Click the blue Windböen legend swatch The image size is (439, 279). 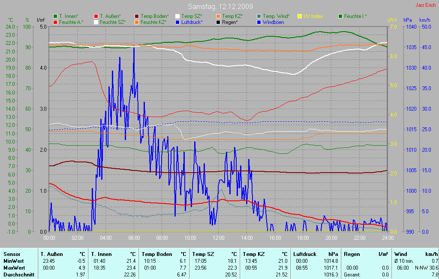pyautogui.click(x=259, y=22)
